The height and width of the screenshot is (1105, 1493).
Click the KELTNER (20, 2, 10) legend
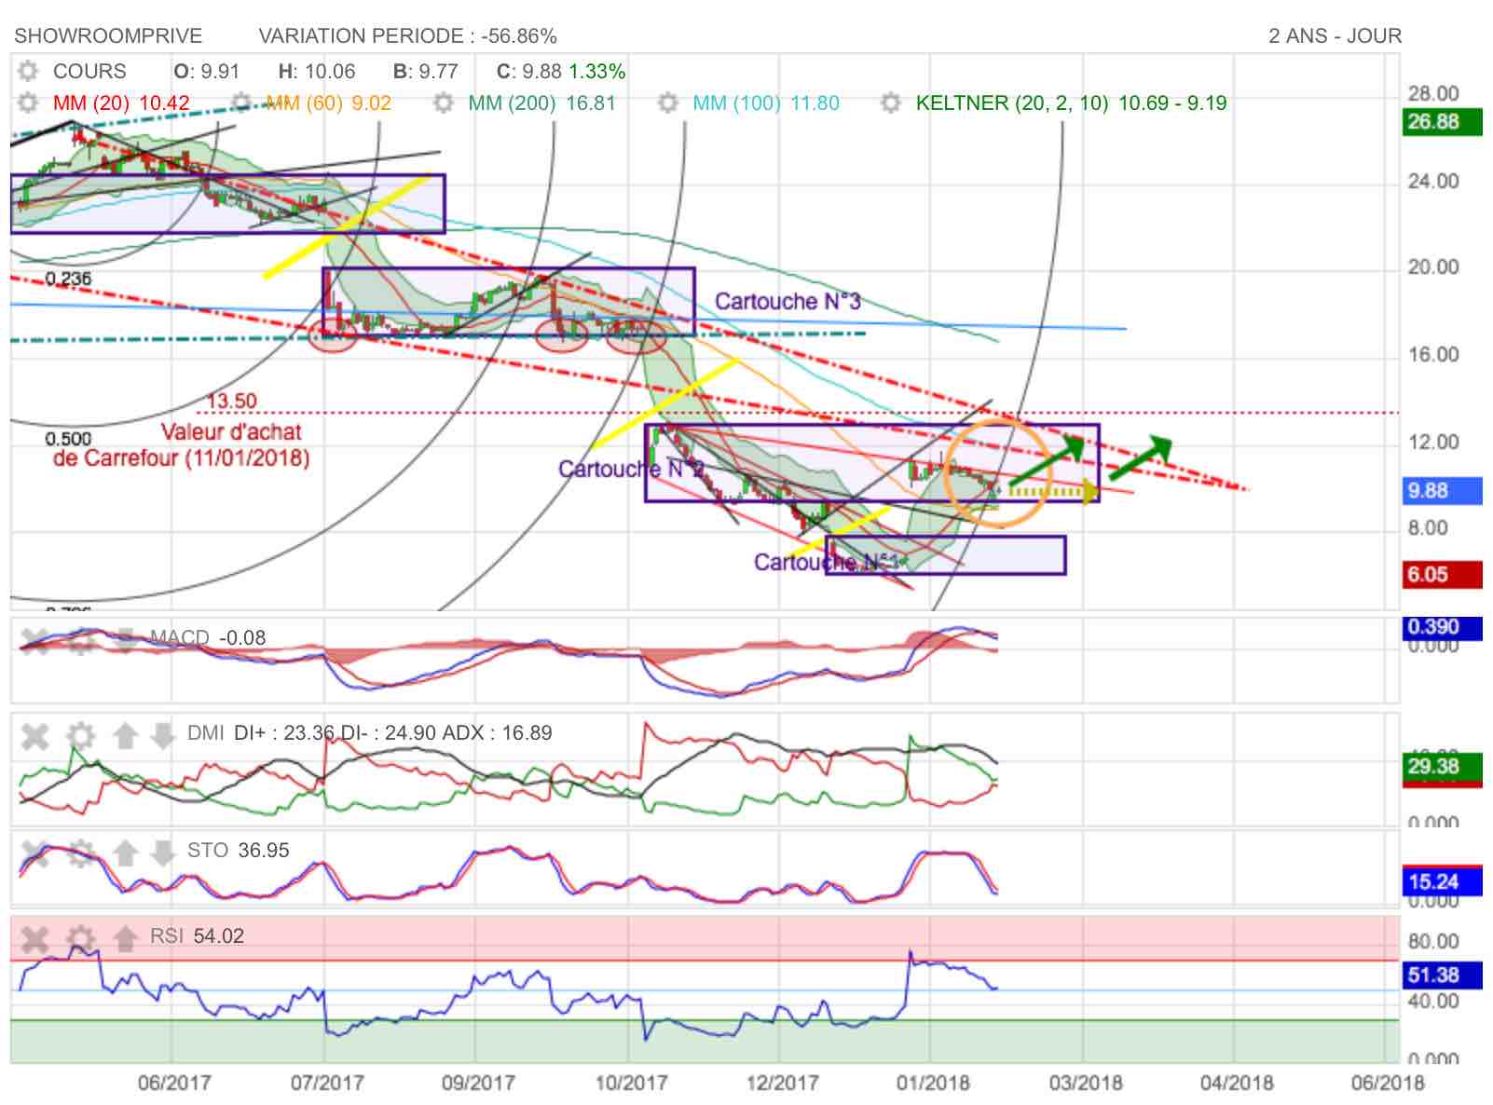point(1071,102)
